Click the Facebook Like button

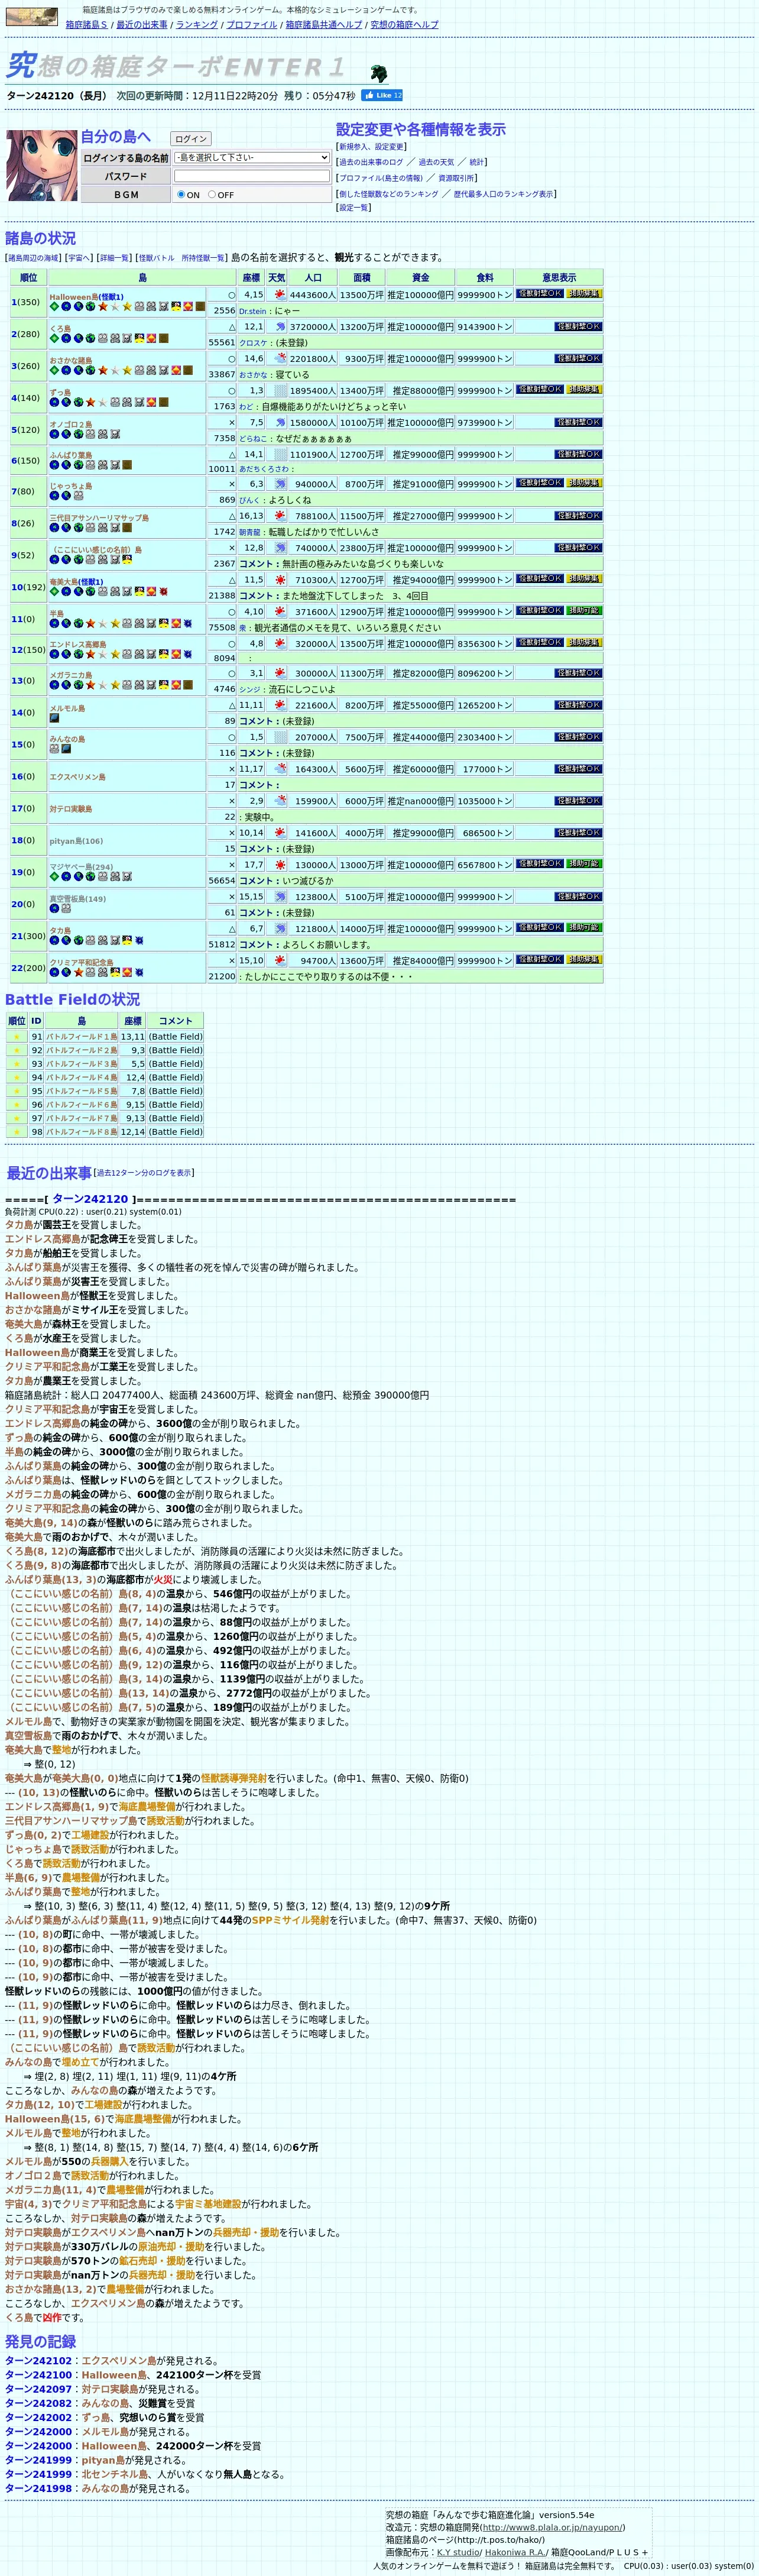382,95
